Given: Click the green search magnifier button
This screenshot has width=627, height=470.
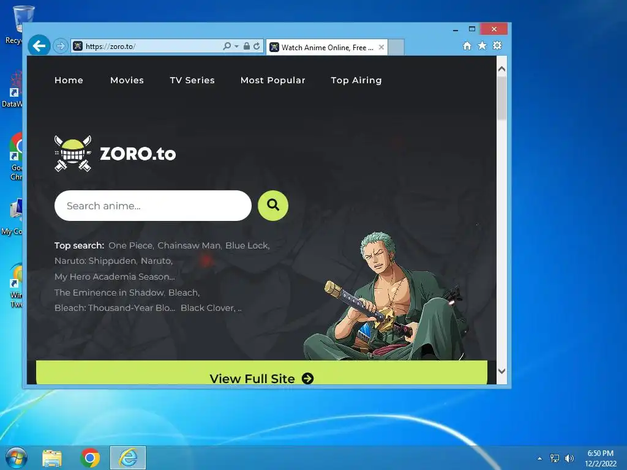Looking at the screenshot, I should (x=273, y=206).
